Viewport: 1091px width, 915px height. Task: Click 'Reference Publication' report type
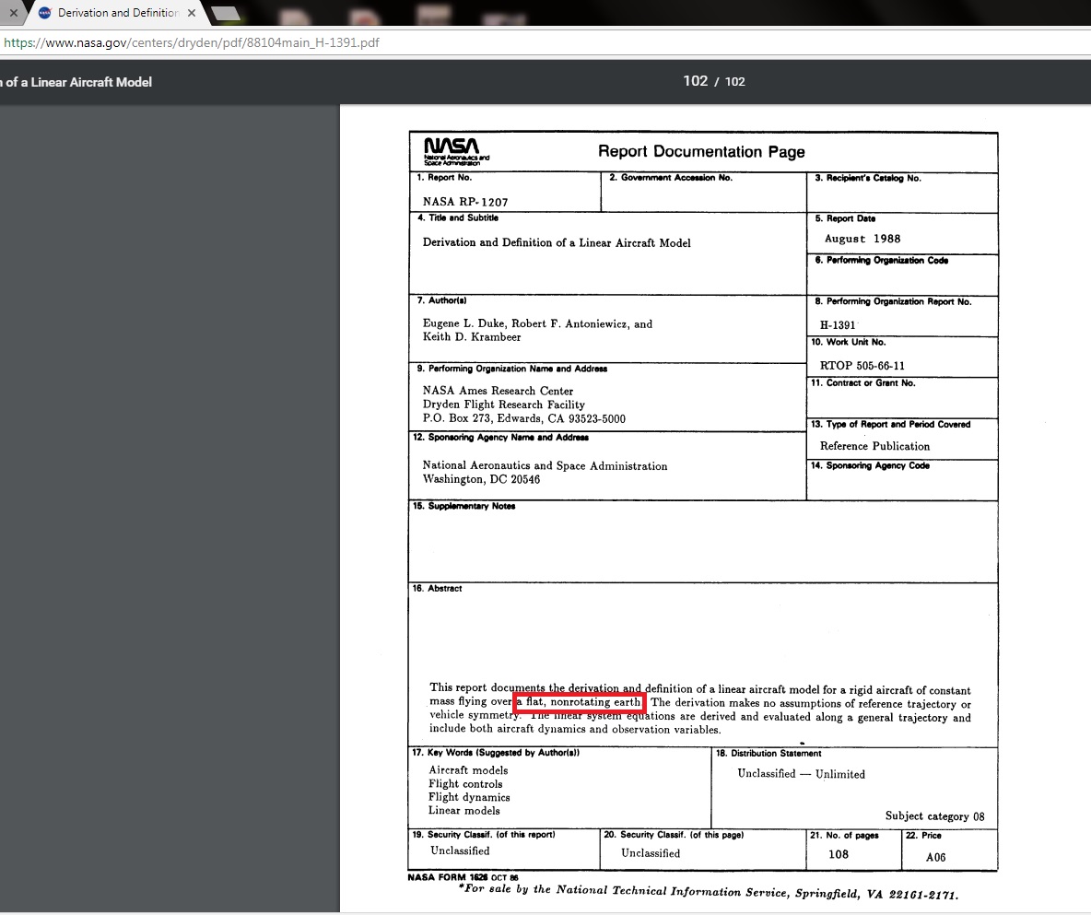click(874, 446)
